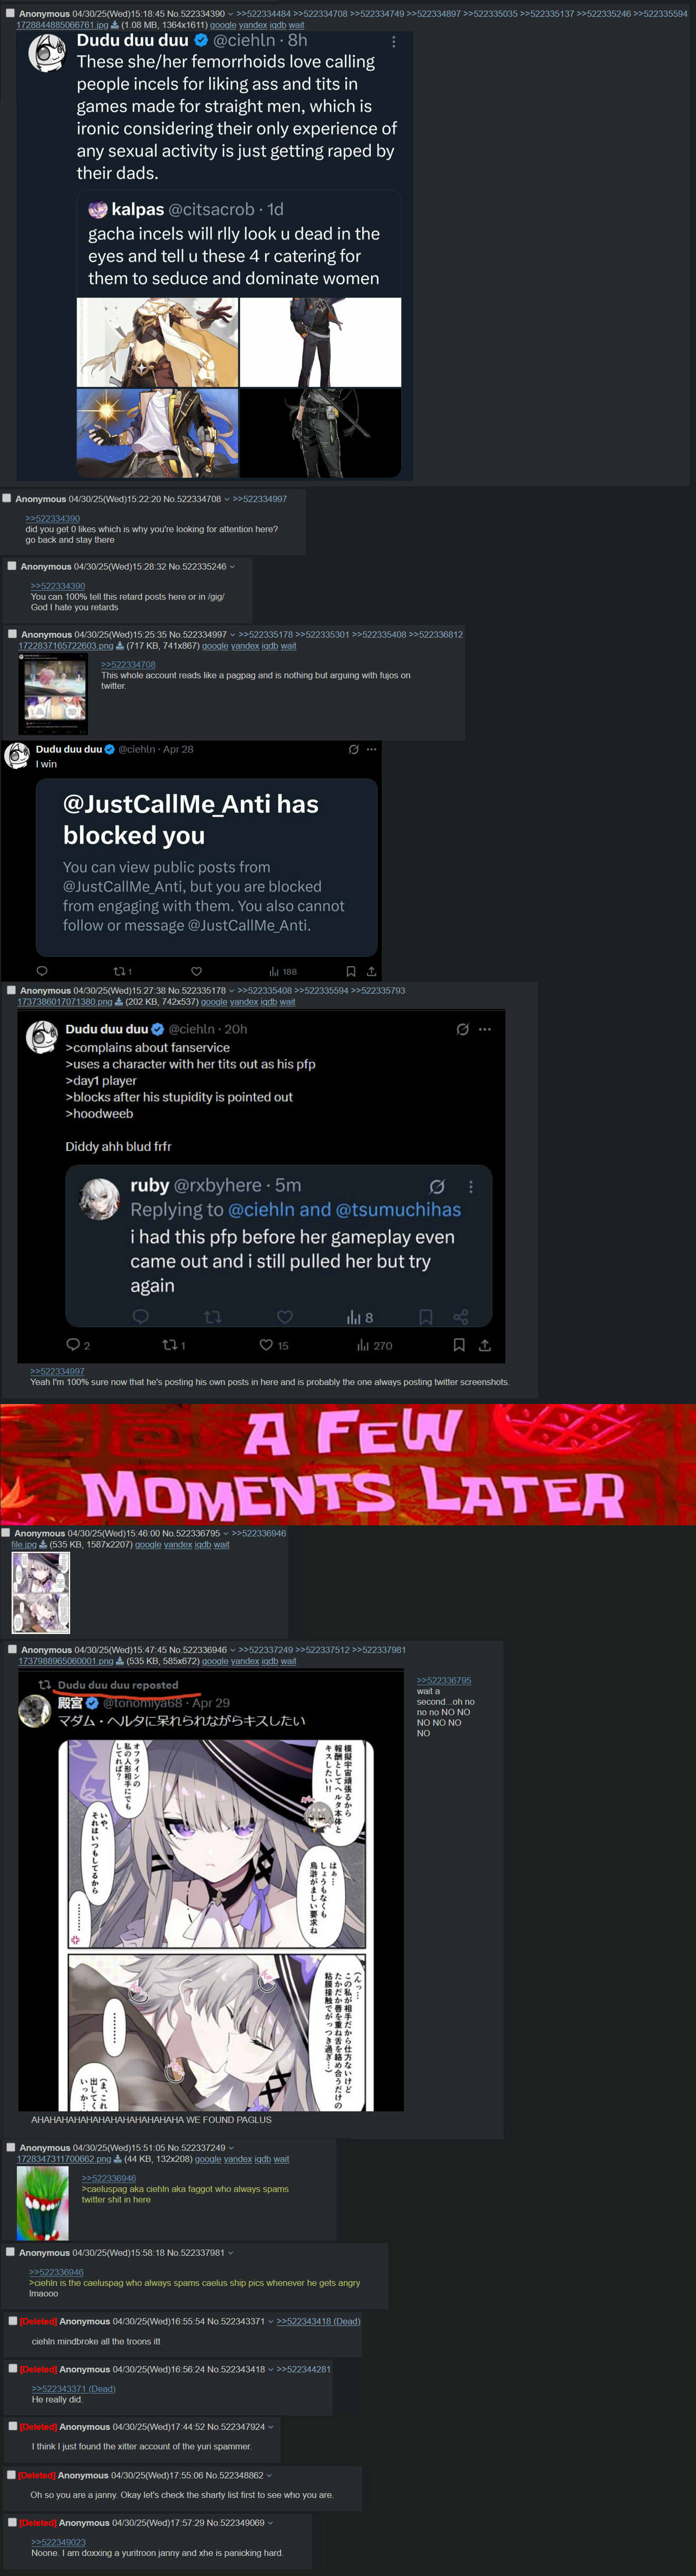Viewport: 696px width, 2576px height.
Task: Expand the dropdown arrow after No.522334708
Action: pyautogui.click(x=227, y=499)
